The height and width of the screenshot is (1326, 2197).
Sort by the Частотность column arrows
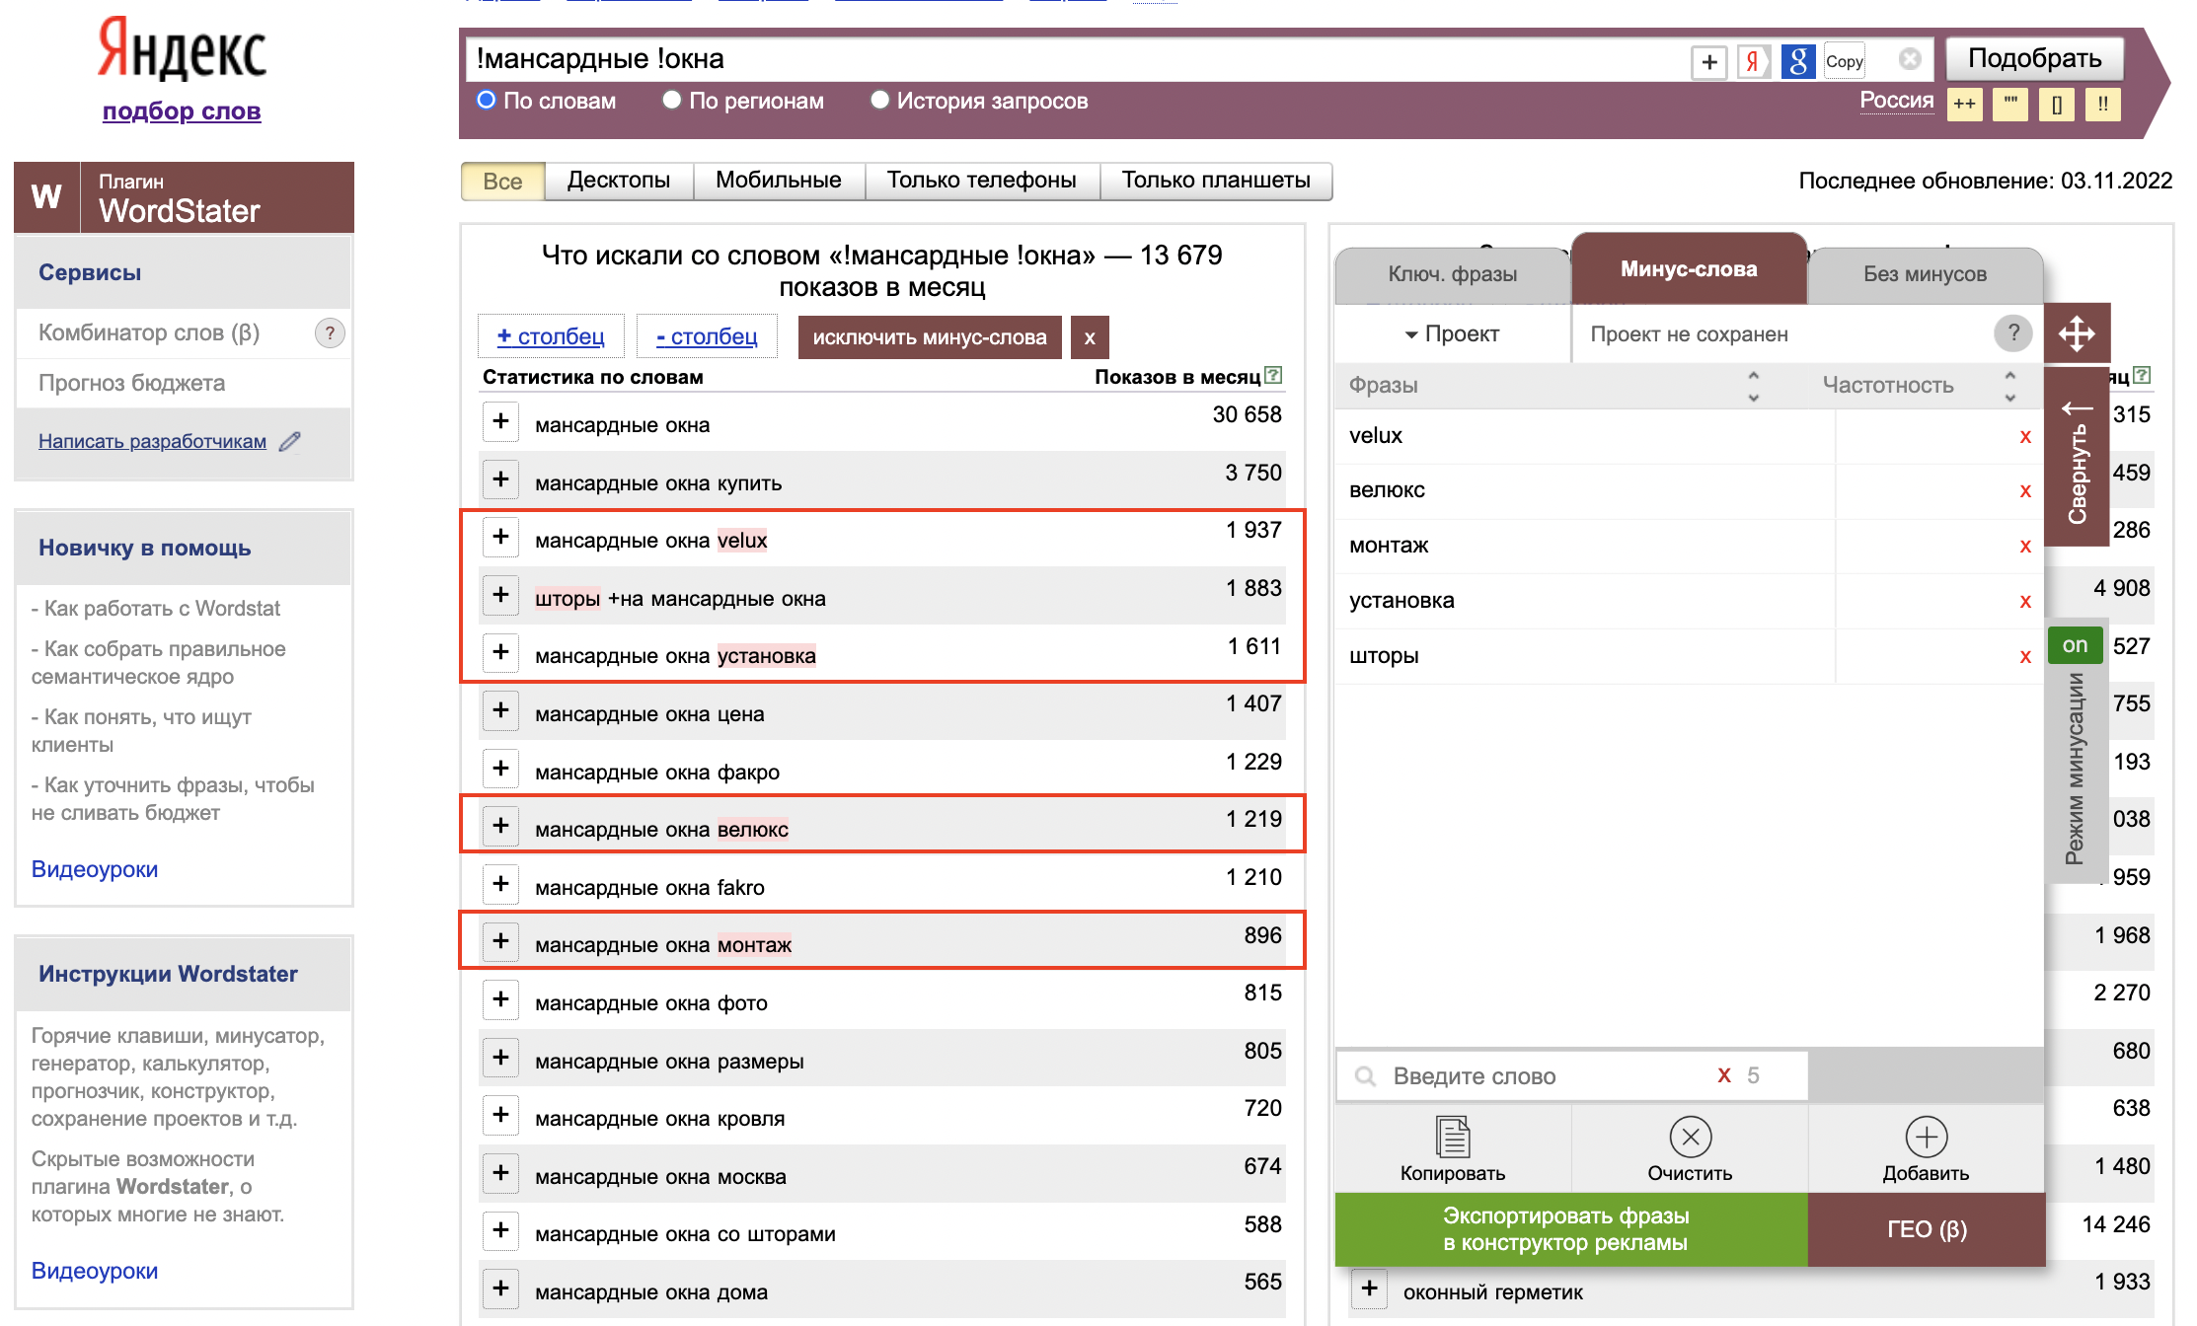tap(2009, 386)
